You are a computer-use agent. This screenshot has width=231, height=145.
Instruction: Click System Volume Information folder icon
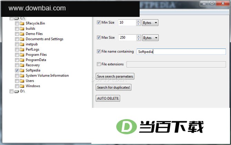click(22, 76)
